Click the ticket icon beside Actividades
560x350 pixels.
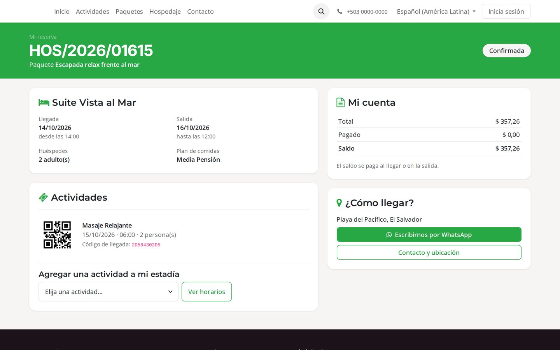point(43,198)
